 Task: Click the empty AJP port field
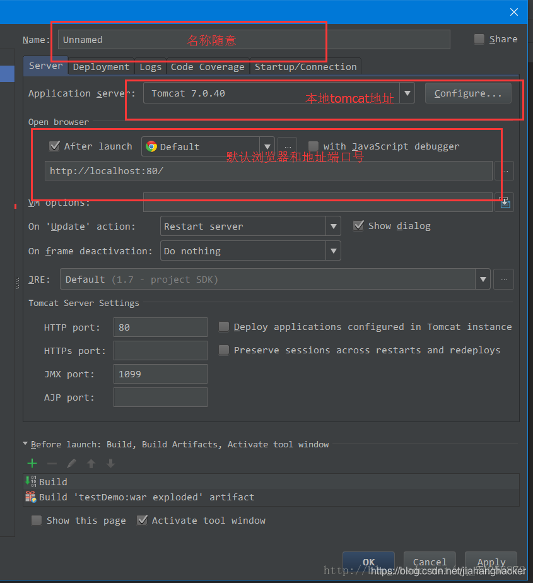point(160,397)
